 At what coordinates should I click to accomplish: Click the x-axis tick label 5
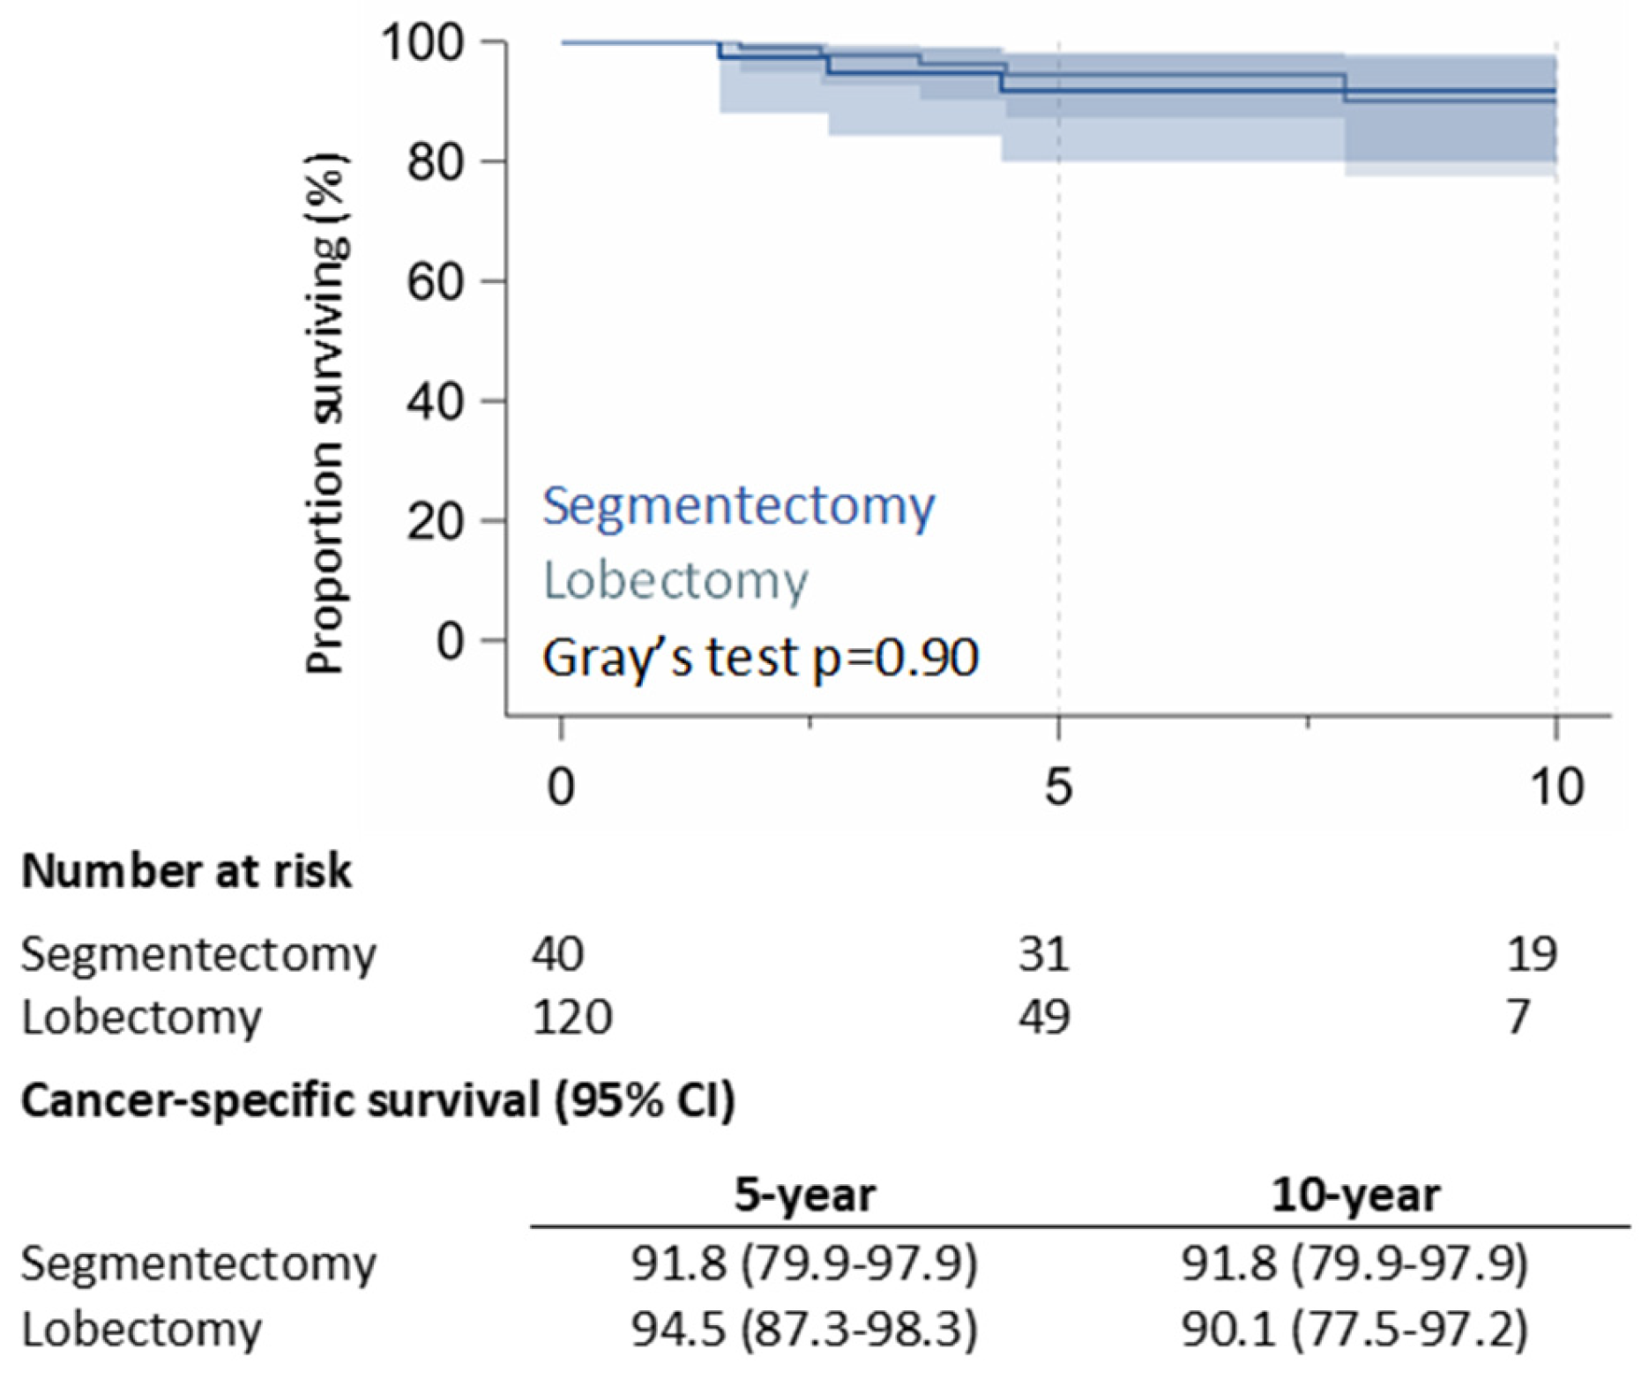click(1058, 786)
